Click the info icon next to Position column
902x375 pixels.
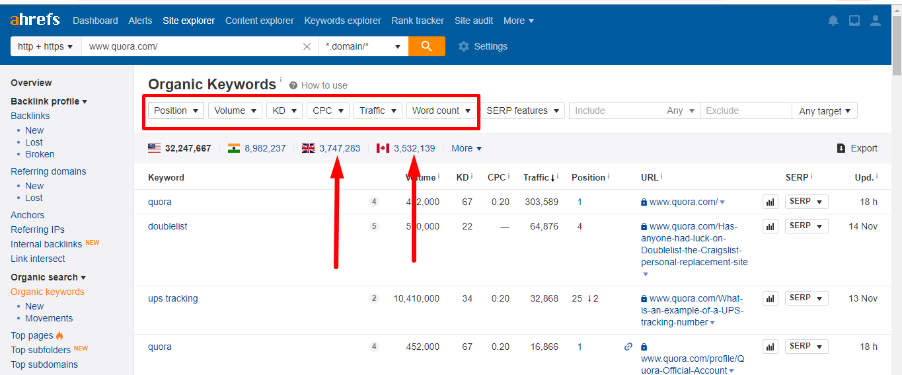(608, 176)
